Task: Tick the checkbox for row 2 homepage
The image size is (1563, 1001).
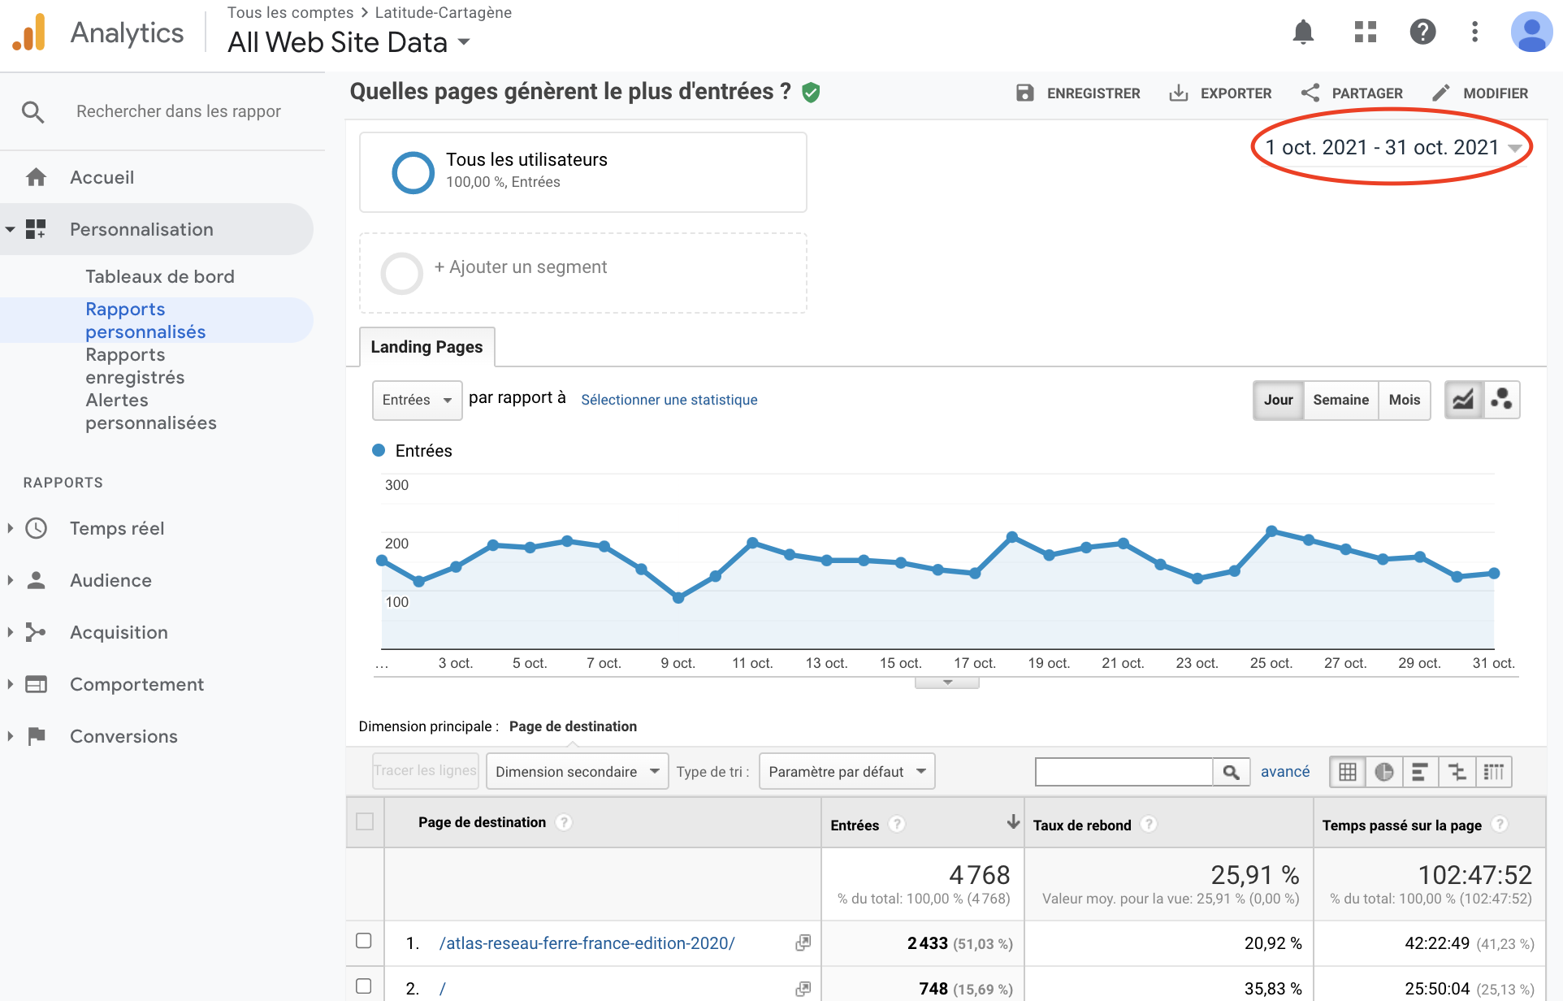Action: pos(364,986)
